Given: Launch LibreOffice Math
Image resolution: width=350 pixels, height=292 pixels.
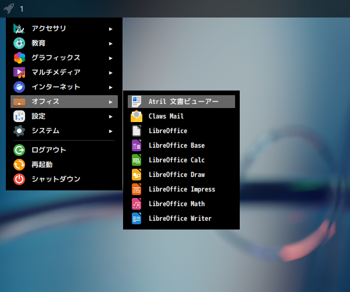Looking at the screenshot, I should (181, 204).
